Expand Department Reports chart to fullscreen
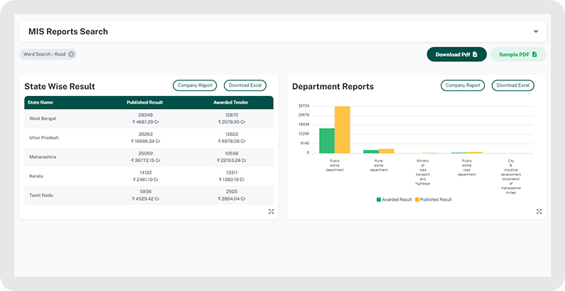This screenshot has height=291, width=565. pyautogui.click(x=539, y=211)
